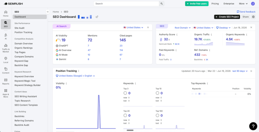Click Position Tracking info icon
The image size is (259, 132).
point(79,71)
